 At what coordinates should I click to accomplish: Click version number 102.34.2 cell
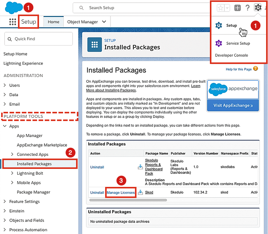pyautogui.click(x=200, y=192)
